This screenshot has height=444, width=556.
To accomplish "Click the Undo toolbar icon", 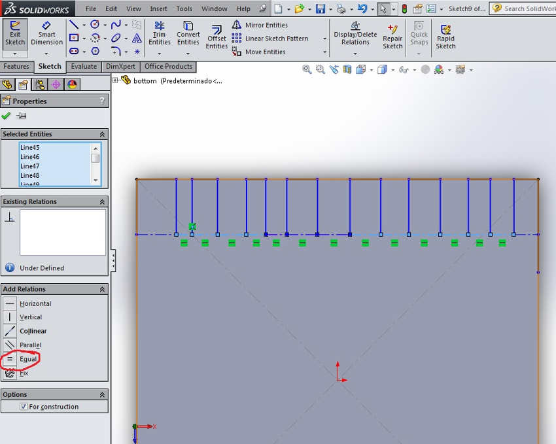I will pos(362,9).
